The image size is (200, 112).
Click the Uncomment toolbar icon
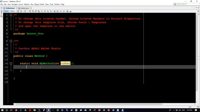(70, 11)
